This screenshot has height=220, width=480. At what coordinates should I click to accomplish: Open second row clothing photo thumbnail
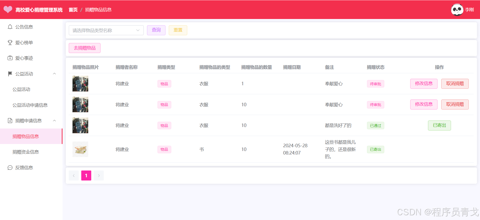tap(80, 104)
